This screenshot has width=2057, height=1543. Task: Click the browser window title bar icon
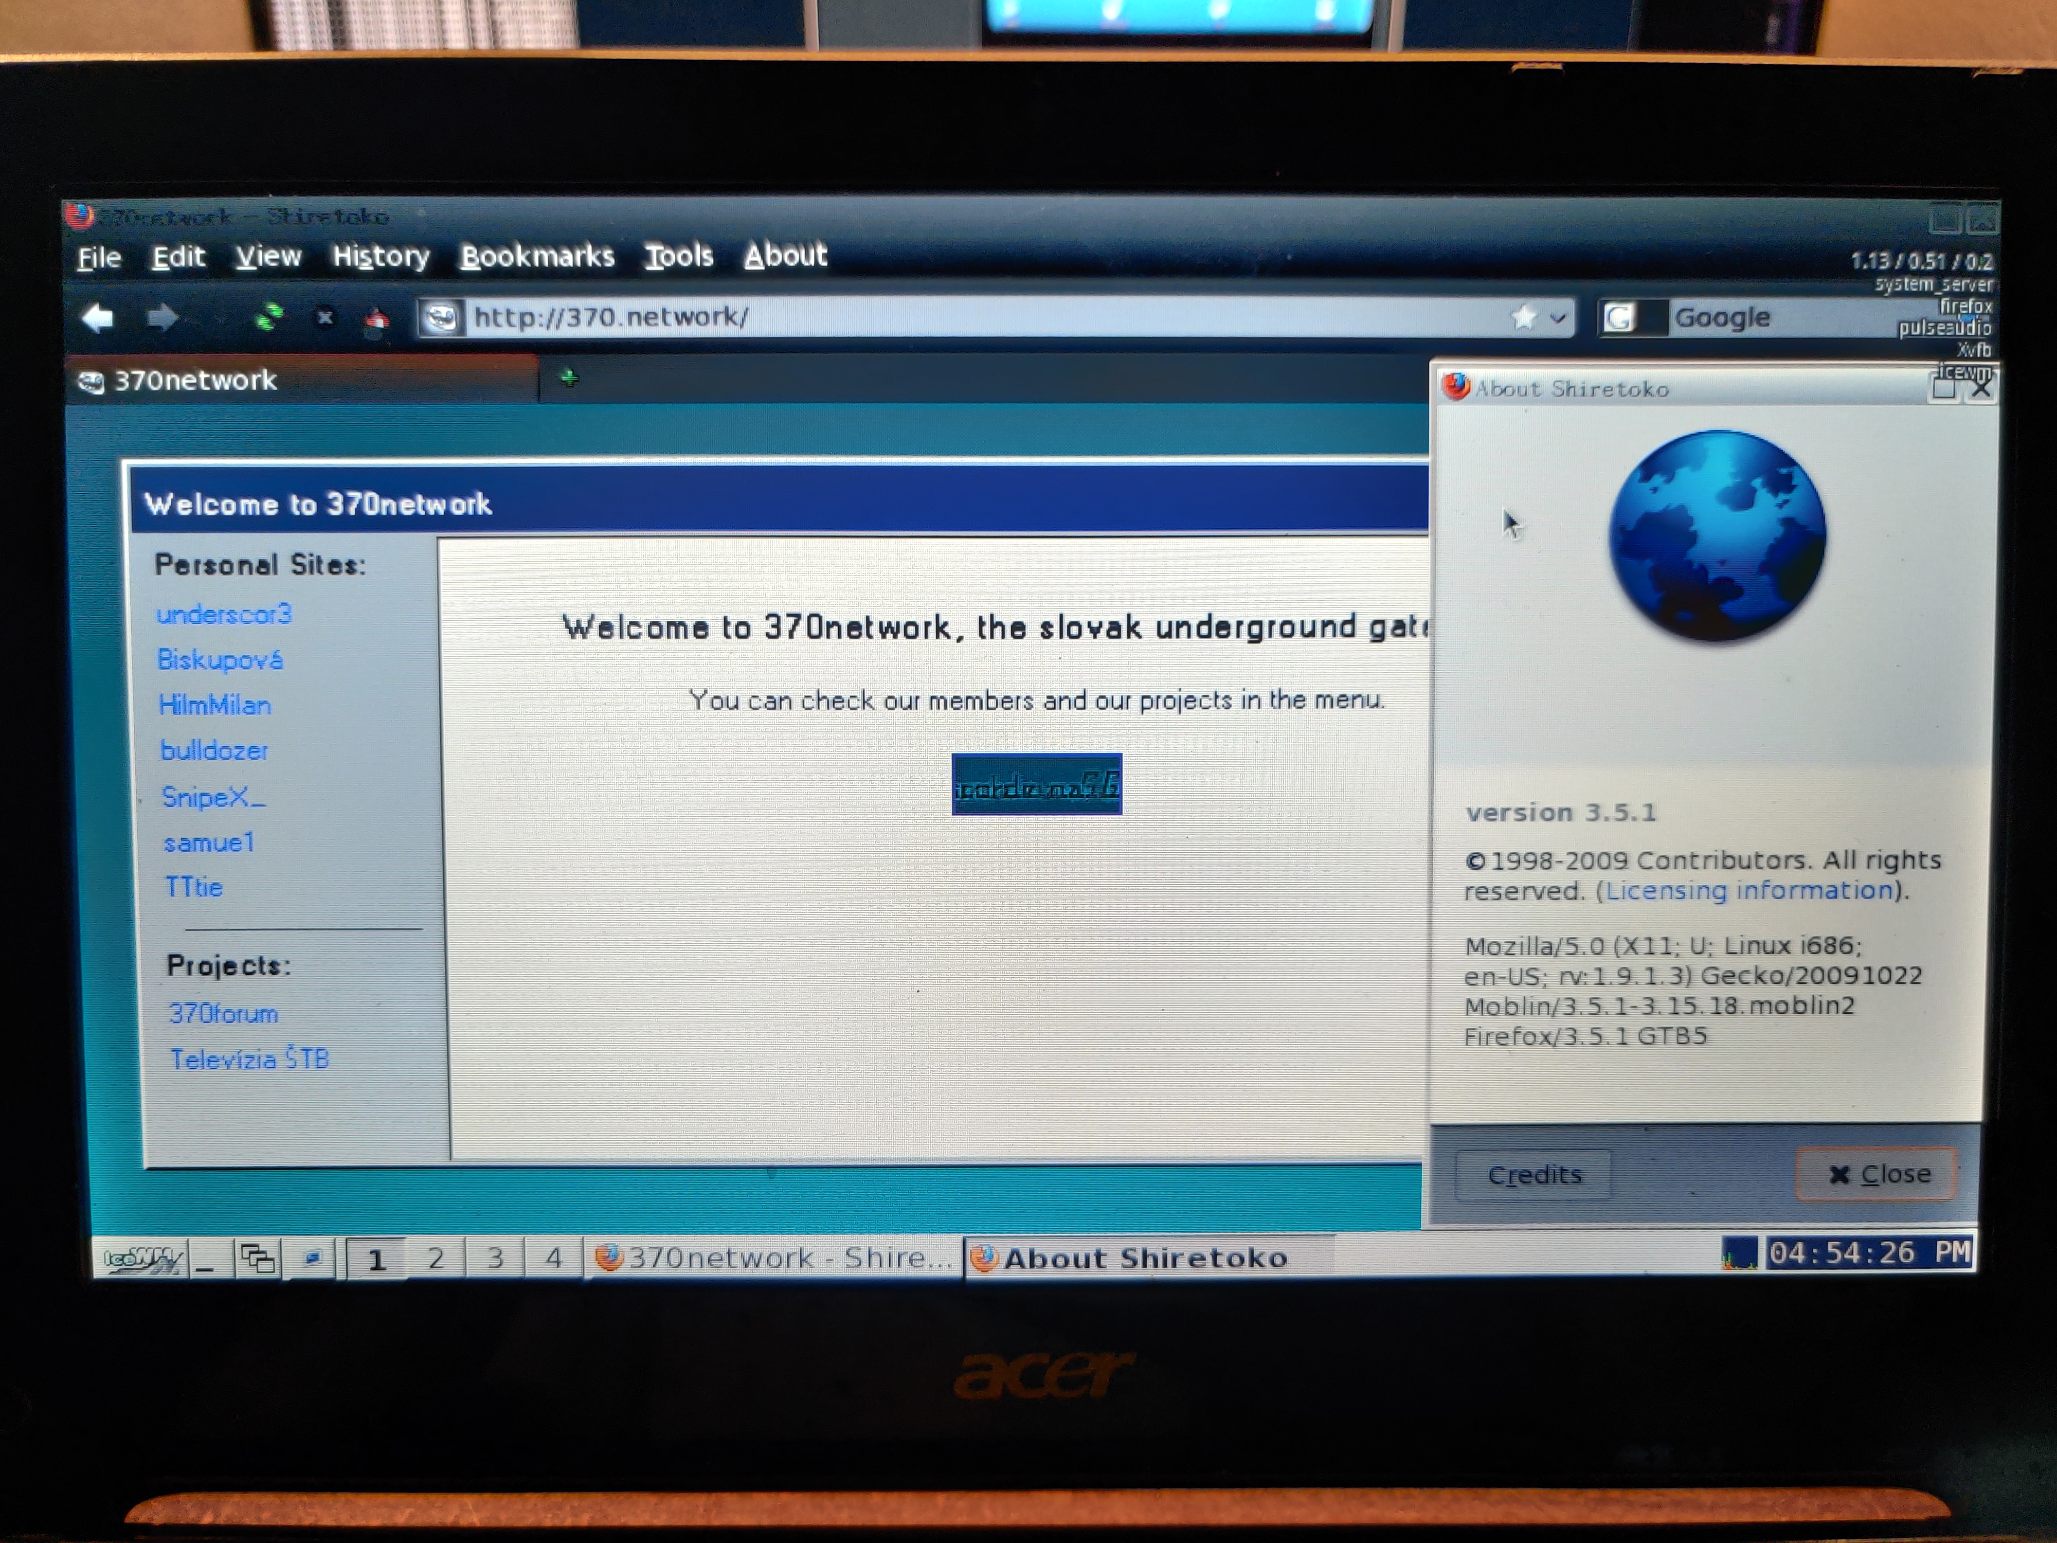pos(79,216)
